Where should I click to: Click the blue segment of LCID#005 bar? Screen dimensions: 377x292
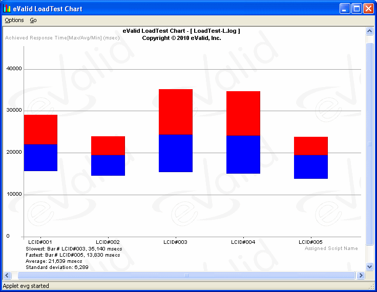coord(311,166)
